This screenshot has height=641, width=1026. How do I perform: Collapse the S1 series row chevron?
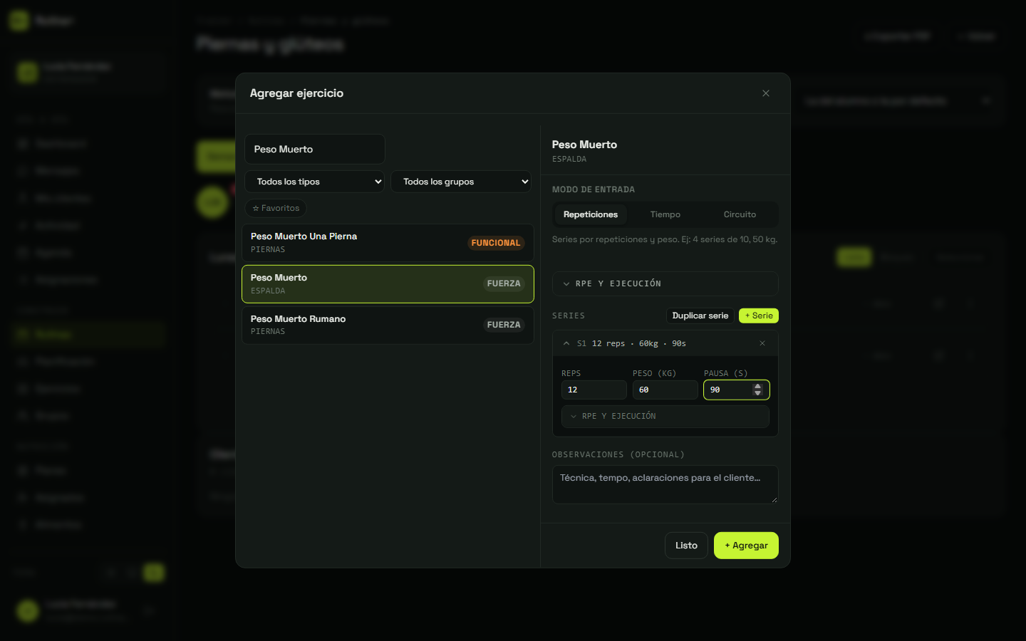pos(566,343)
